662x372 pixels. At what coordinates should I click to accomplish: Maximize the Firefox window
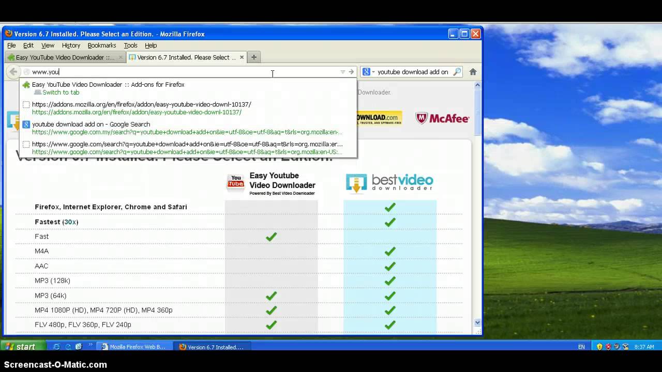click(464, 34)
